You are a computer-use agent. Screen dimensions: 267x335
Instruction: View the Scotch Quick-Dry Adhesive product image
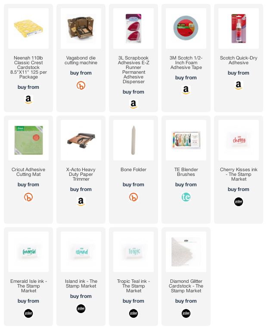point(239,28)
